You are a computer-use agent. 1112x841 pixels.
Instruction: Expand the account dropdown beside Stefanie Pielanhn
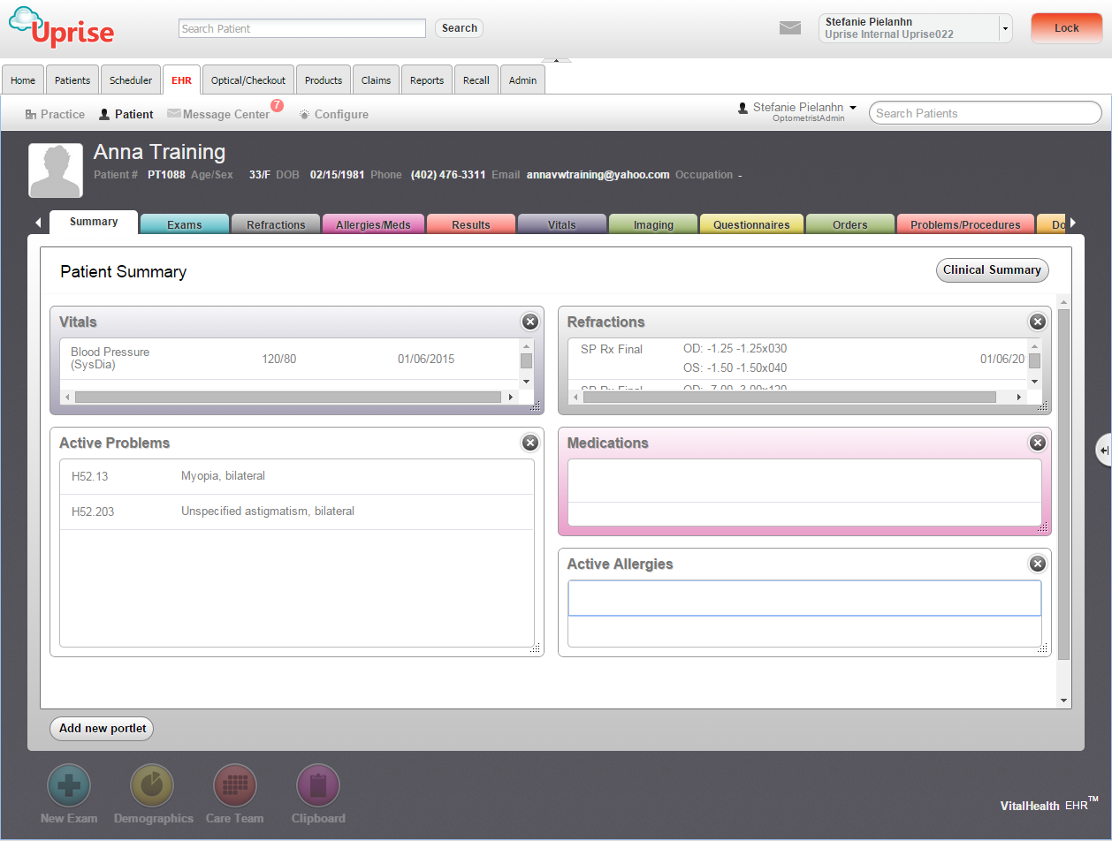pyautogui.click(x=1005, y=27)
